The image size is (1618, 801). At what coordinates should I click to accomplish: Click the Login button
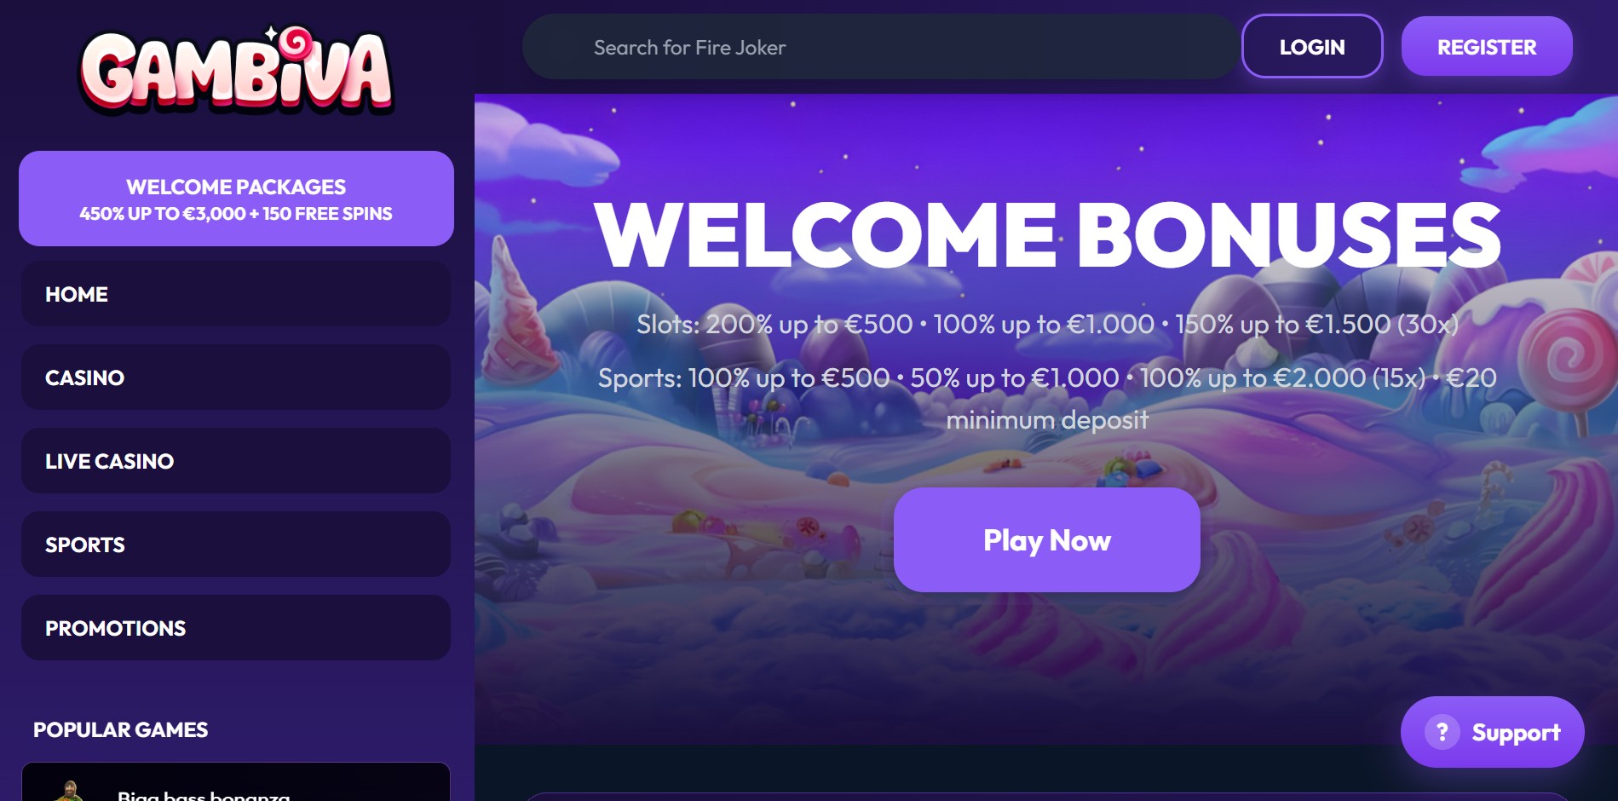tap(1312, 47)
